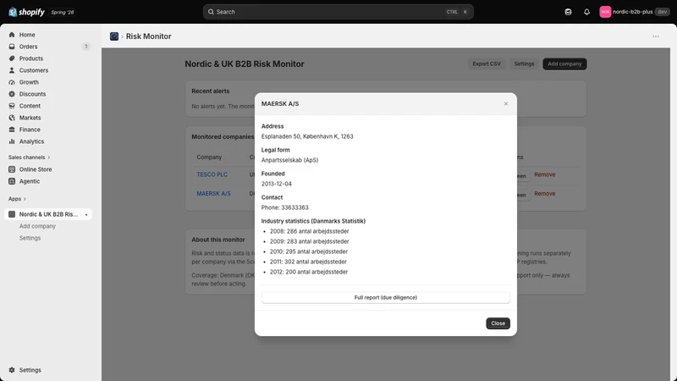Open the Sidekick icon in top bar
677x381 pixels.
[x=568, y=12]
